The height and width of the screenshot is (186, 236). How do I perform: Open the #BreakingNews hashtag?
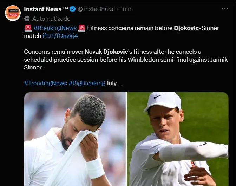[55, 28]
